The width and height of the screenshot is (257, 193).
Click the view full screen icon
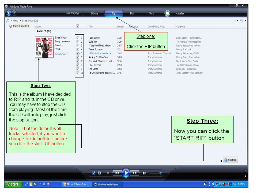pos(245,171)
